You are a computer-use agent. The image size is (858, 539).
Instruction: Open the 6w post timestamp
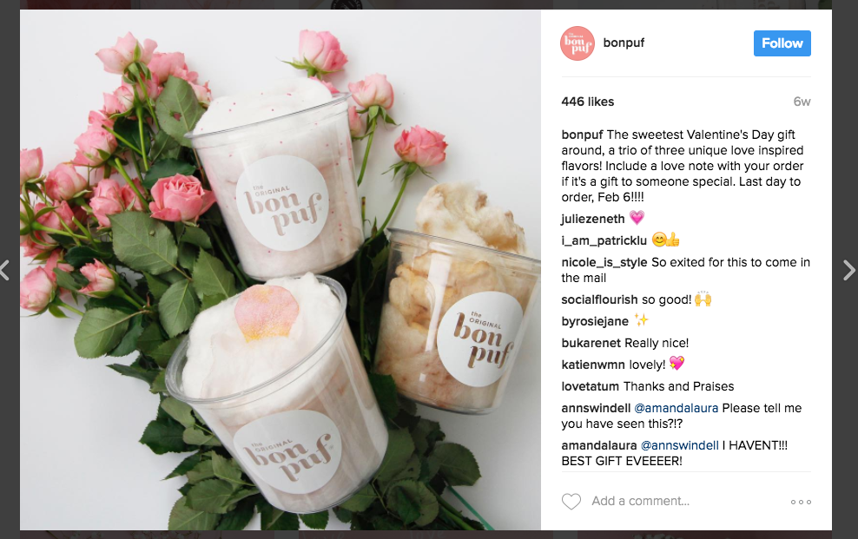pos(802,102)
